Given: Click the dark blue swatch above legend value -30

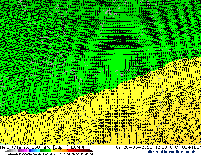Looking at the screenshot, I should tap(30, 151).
